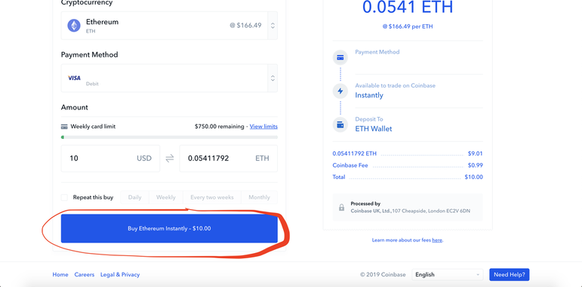Select the Daily repeat option
The image size is (582, 287).
134,198
